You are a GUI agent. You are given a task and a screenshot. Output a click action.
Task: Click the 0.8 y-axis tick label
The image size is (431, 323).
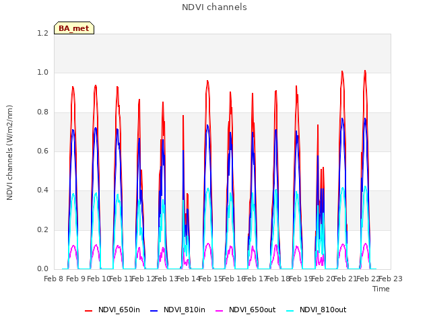[42, 112]
